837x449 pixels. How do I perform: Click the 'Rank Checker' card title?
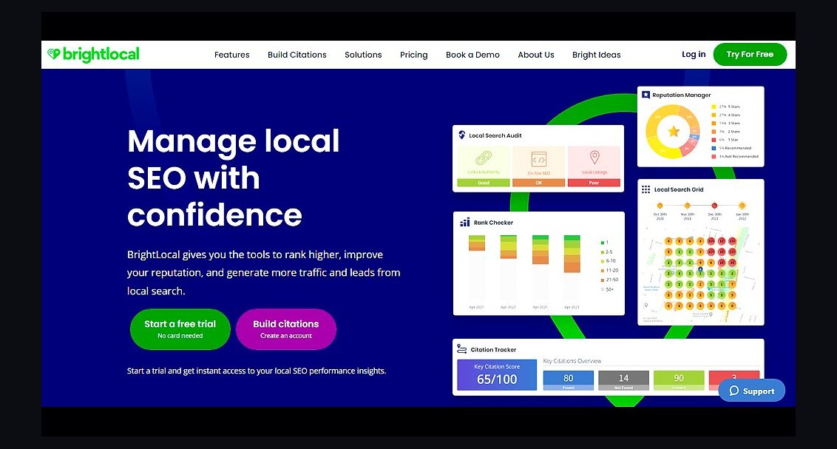493,223
